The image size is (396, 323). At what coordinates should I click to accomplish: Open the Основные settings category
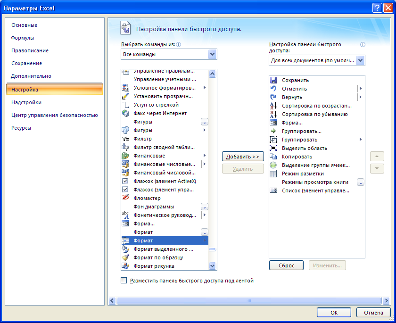24,25
